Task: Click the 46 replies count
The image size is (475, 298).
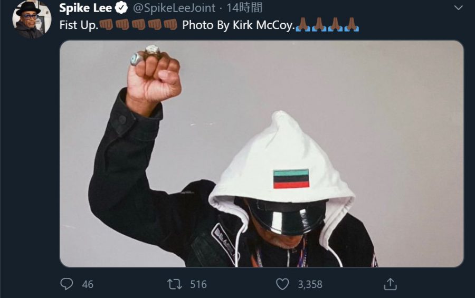Action: [x=88, y=284]
